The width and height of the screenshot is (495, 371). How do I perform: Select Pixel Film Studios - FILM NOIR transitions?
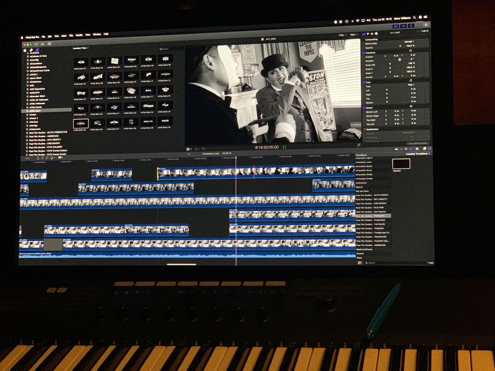click(x=370, y=207)
